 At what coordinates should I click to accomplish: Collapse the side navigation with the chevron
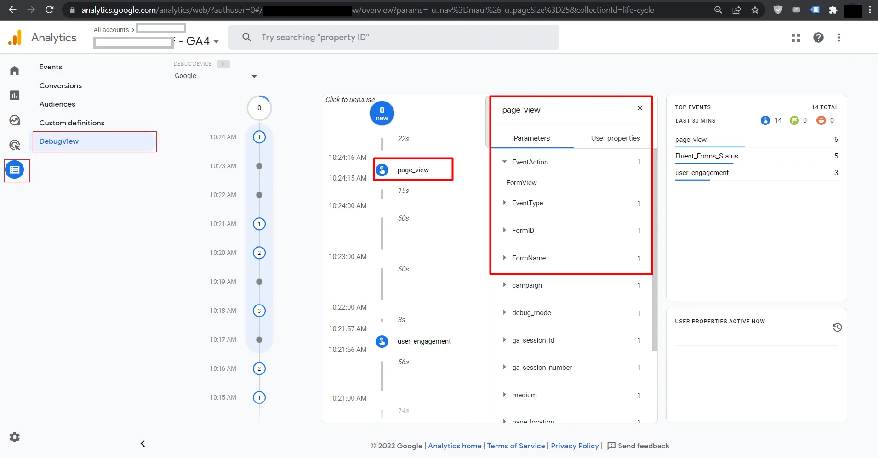[143, 443]
